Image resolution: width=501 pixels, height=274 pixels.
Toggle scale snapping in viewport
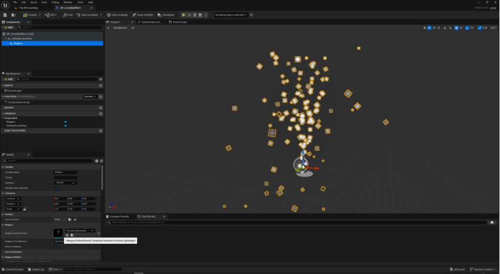(x=479, y=28)
